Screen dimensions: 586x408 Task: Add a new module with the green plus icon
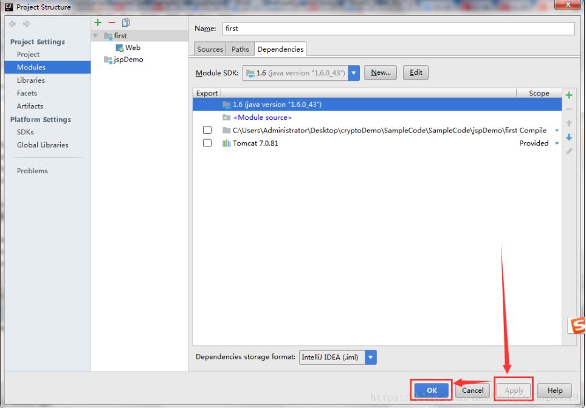pos(98,22)
